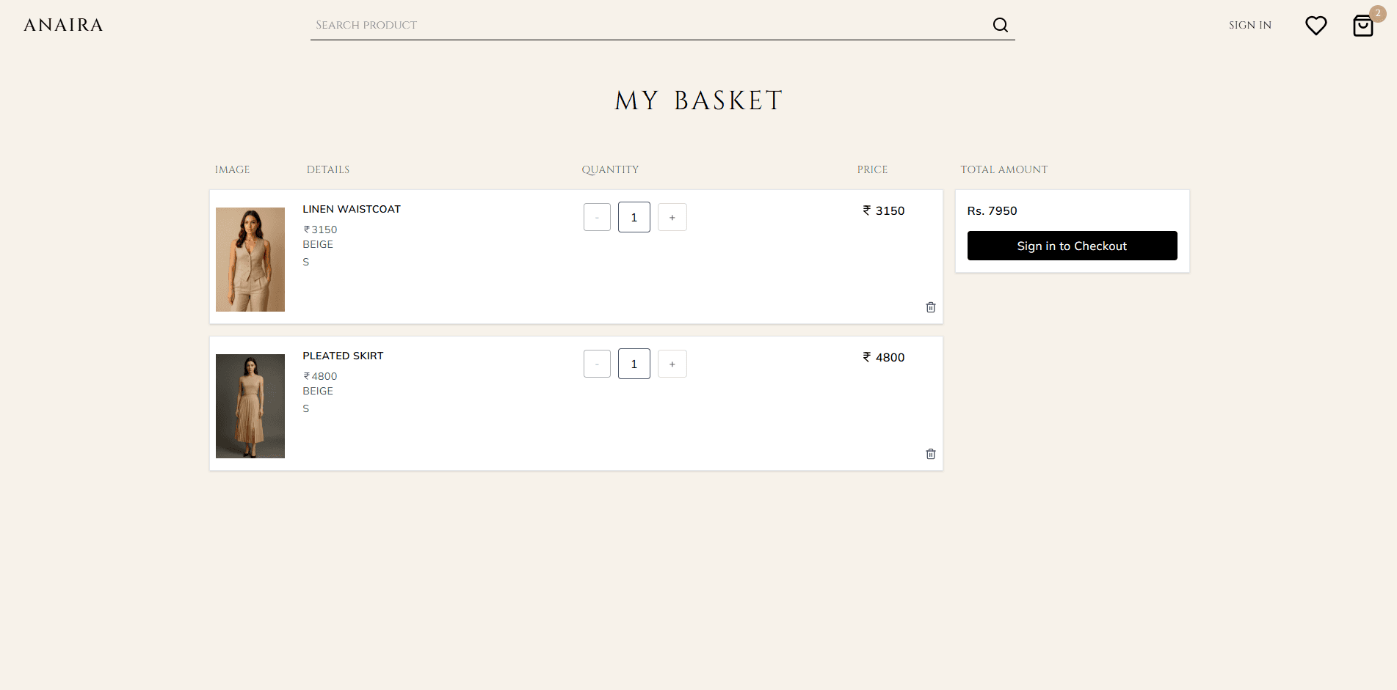Remove Pleated Skirt with trash icon
Viewport: 1397px width, 690px height.
930,454
